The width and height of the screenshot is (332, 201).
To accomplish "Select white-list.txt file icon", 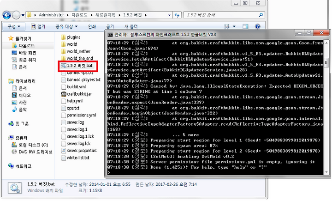I will tap(64, 158).
